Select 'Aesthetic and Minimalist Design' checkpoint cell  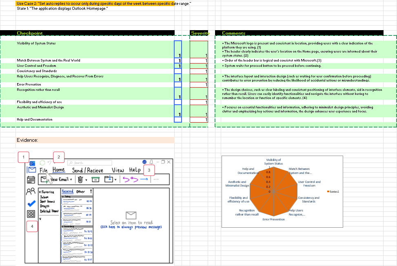(95, 111)
